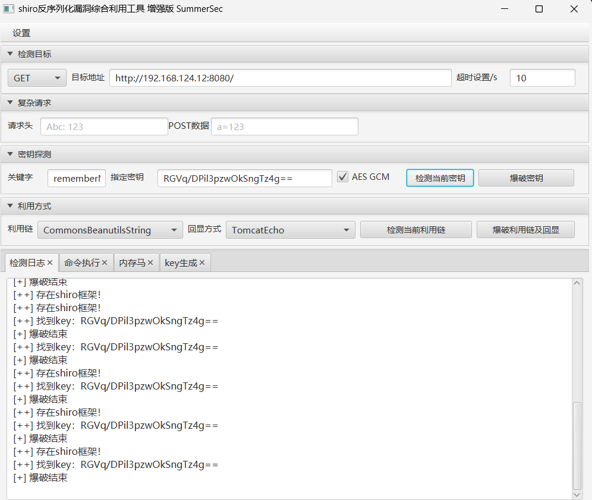The height and width of the screenshot is (500, 592).
Task: Switch to the 检测日志 tab
Action: coord(27,263)
